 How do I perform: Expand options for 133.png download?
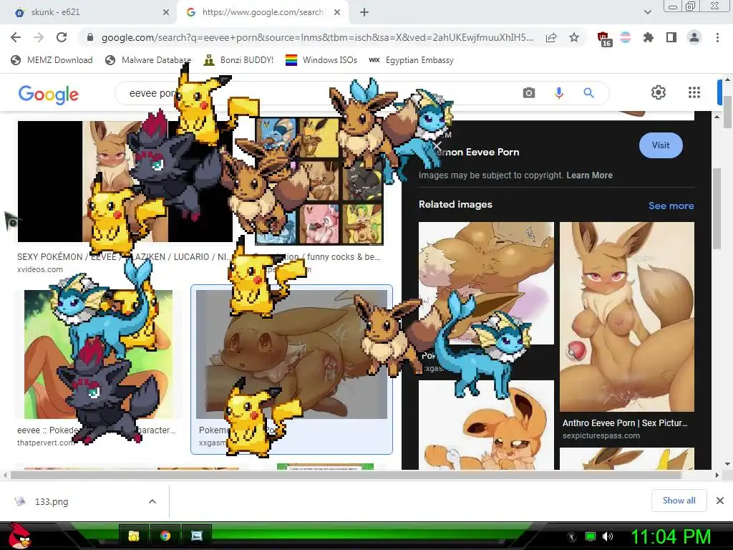click(x=152, y=501)
